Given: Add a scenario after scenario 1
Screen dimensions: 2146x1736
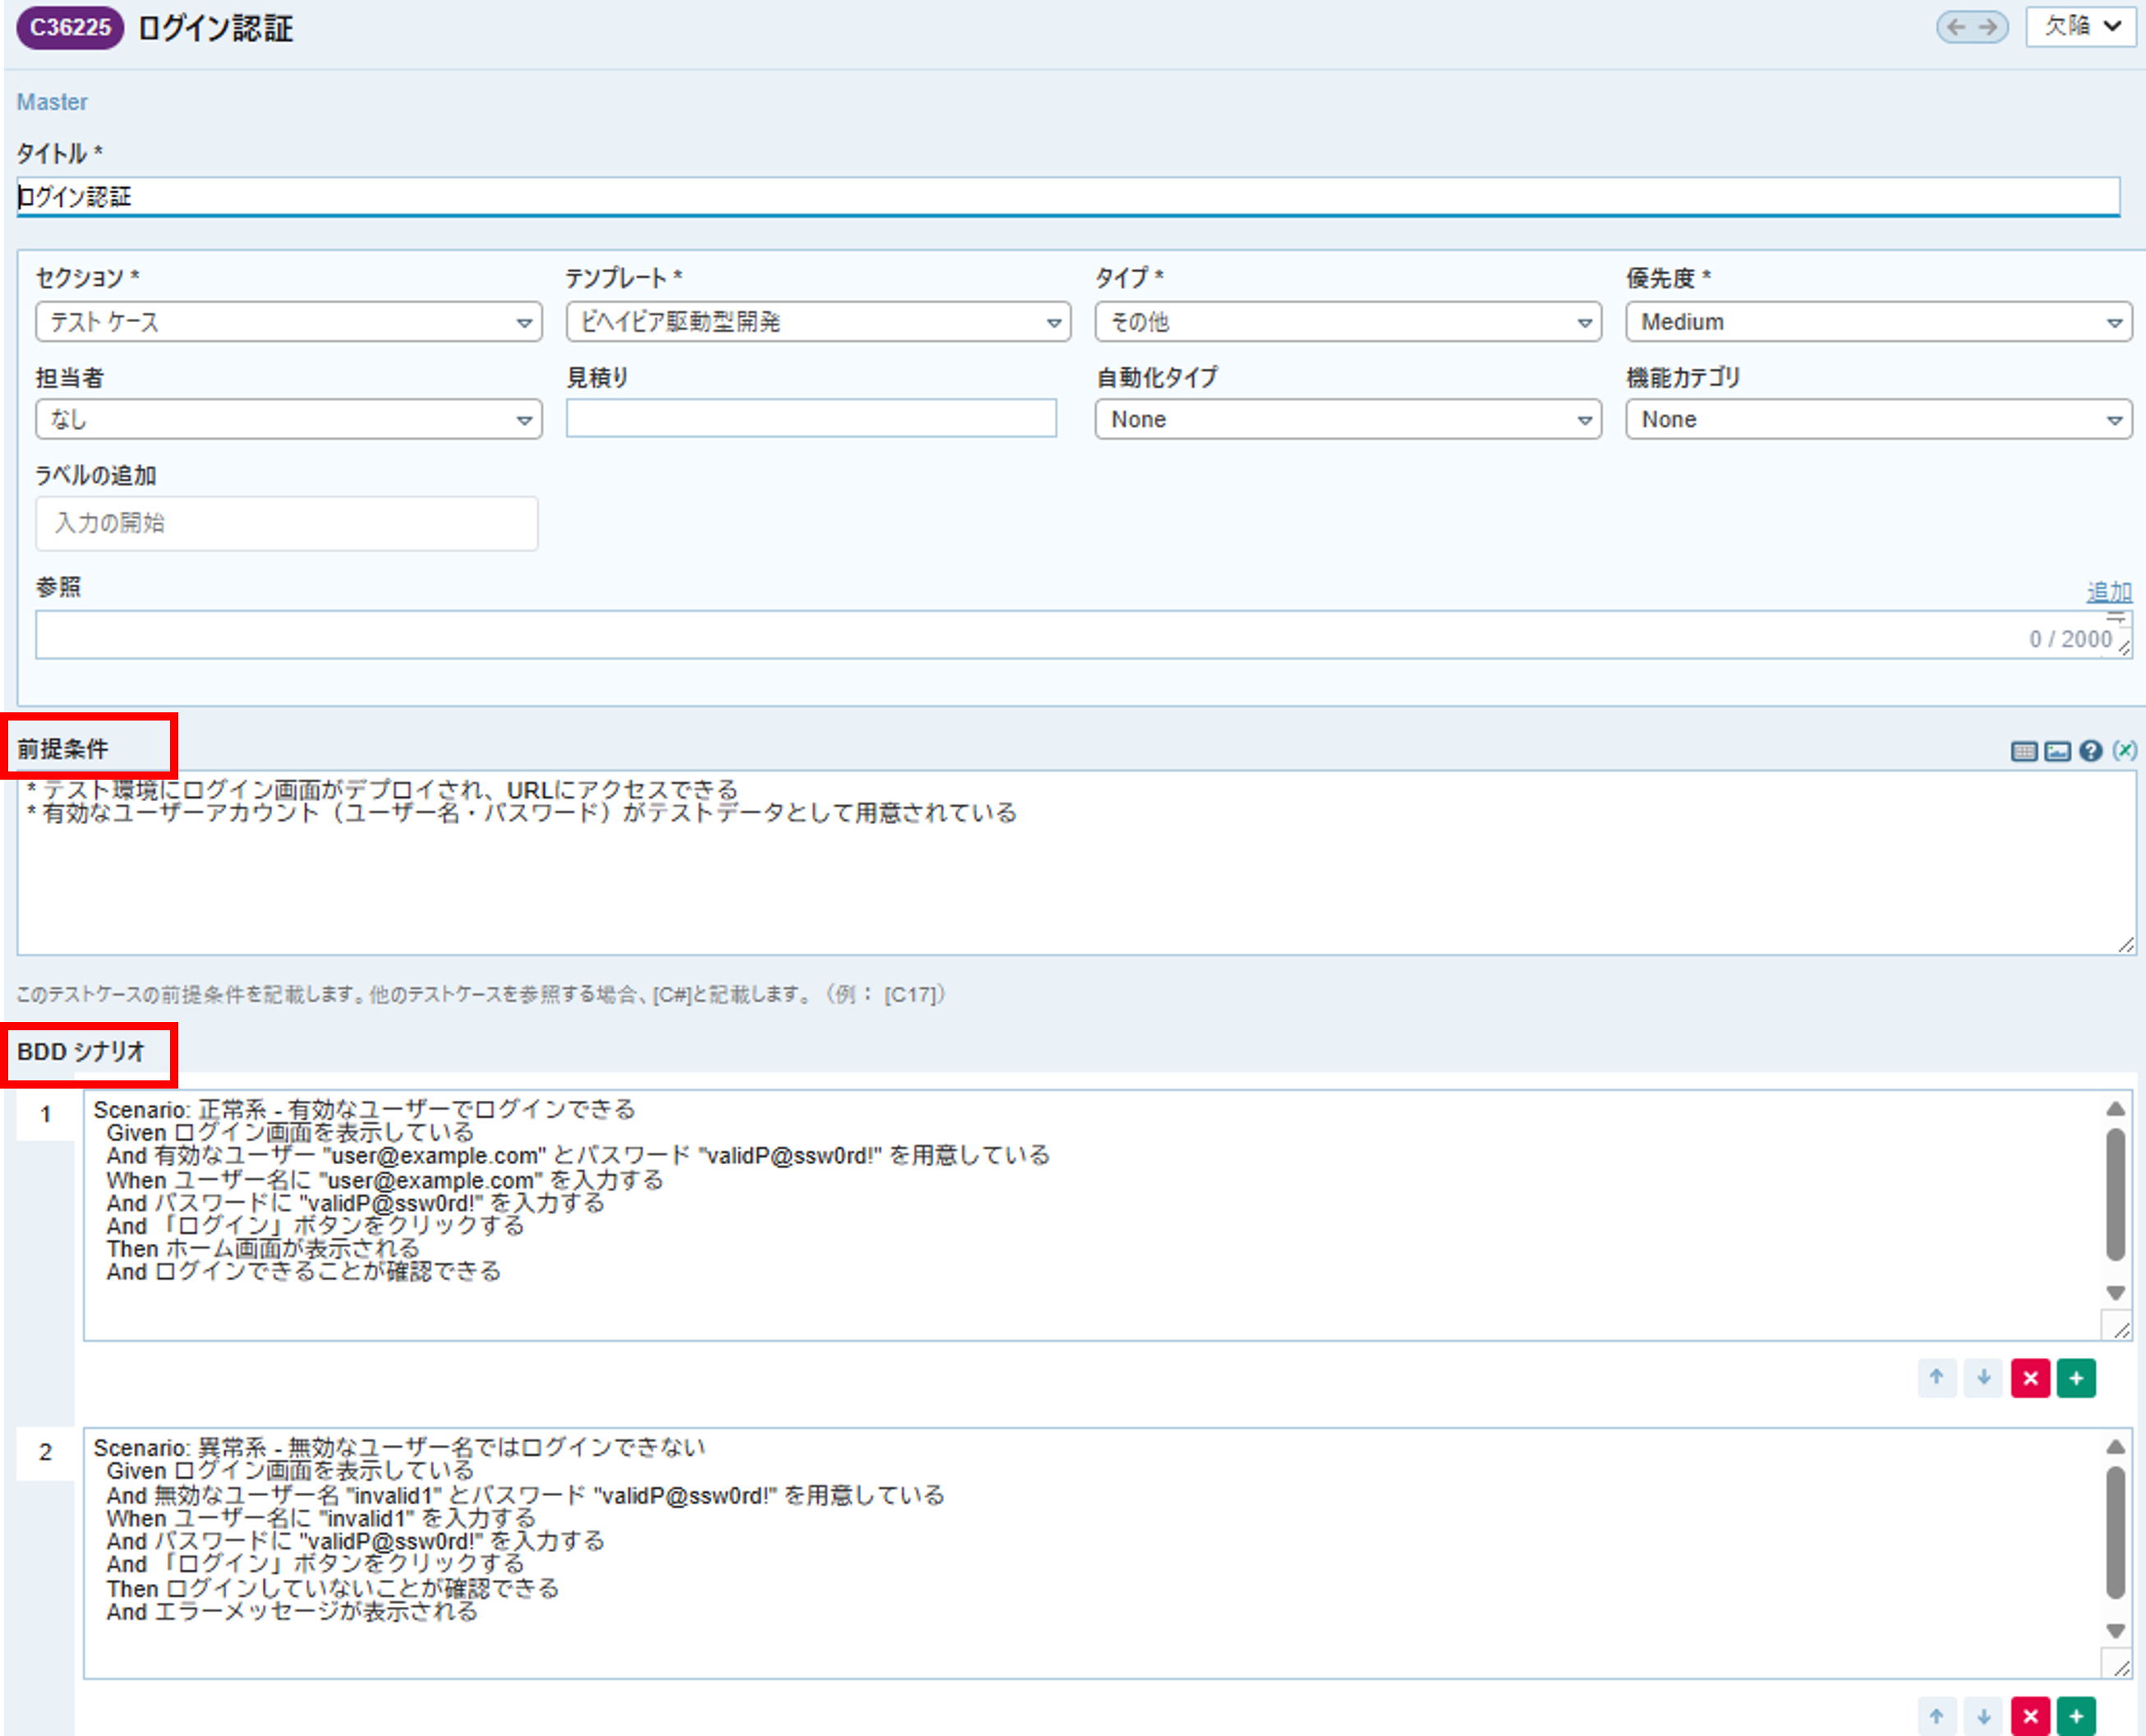Looking at the screenshot, I should coord(2076,1378).
